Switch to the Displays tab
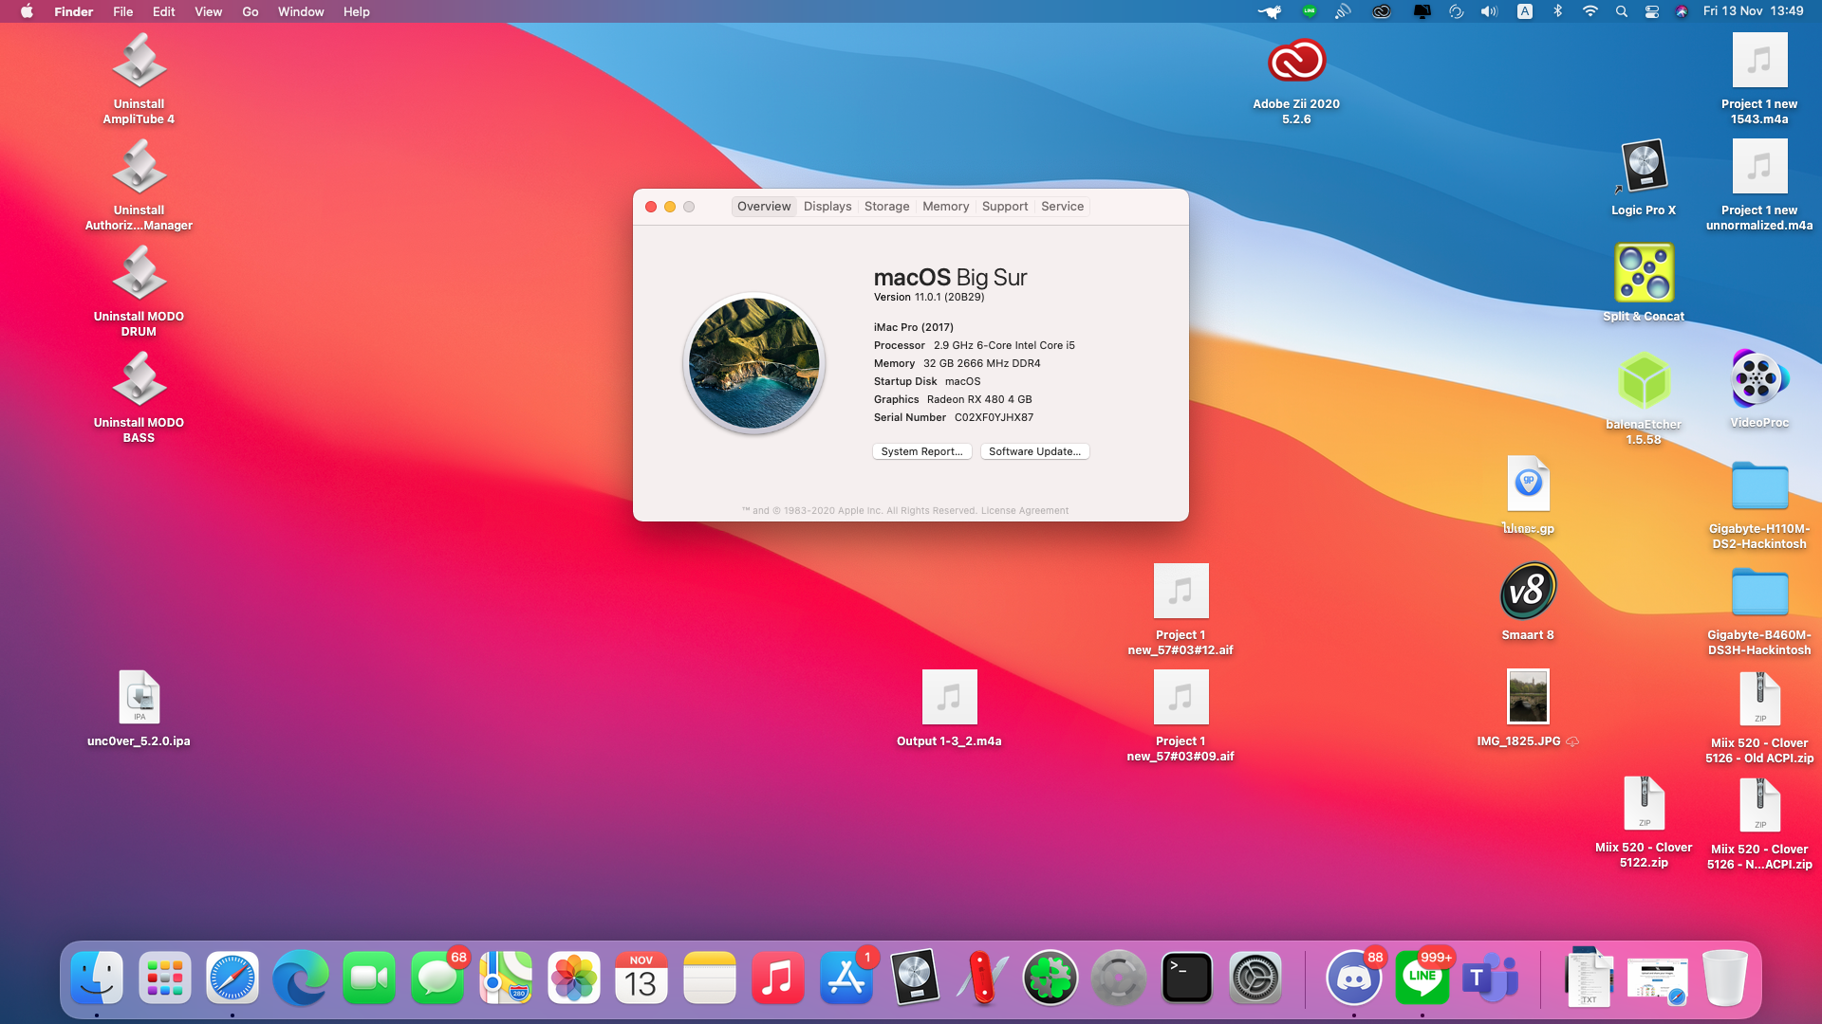This screenshot has width=1822, height=1024. coord(827,206)
